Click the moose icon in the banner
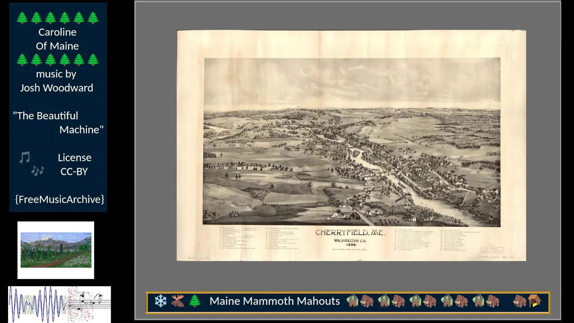Image resolution: width=574 pixels, height=323 pixels. (x=178, y=301)
